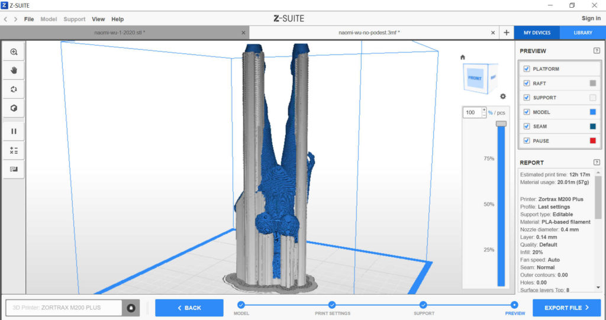Open the calculator tool icon

click(x=14, y=150)
